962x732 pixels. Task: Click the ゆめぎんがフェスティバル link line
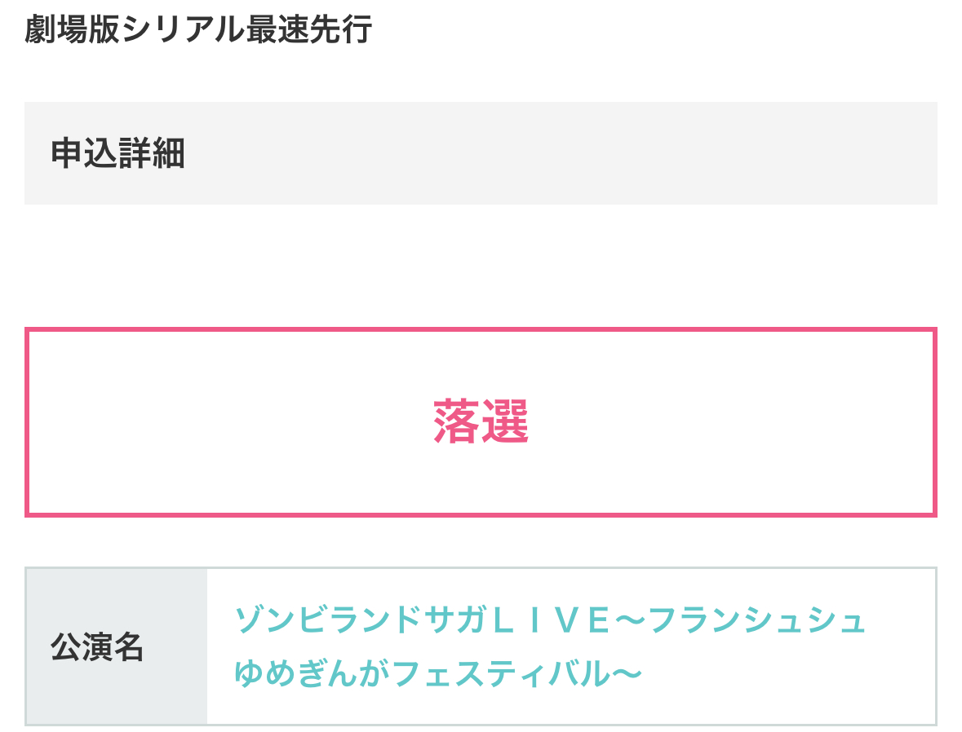coord(439,674)
